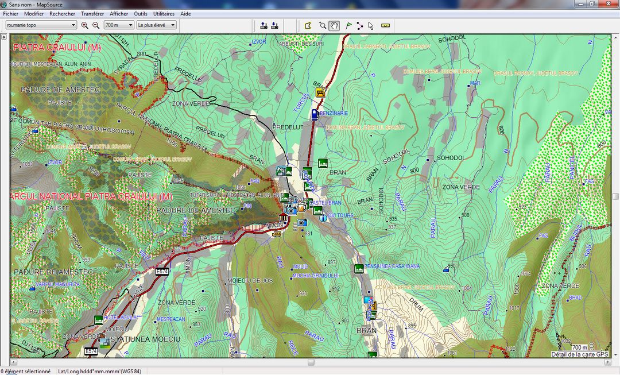Click the zoom in magnifier button
This screenshot has width=620, height=375.
[84, 25]
